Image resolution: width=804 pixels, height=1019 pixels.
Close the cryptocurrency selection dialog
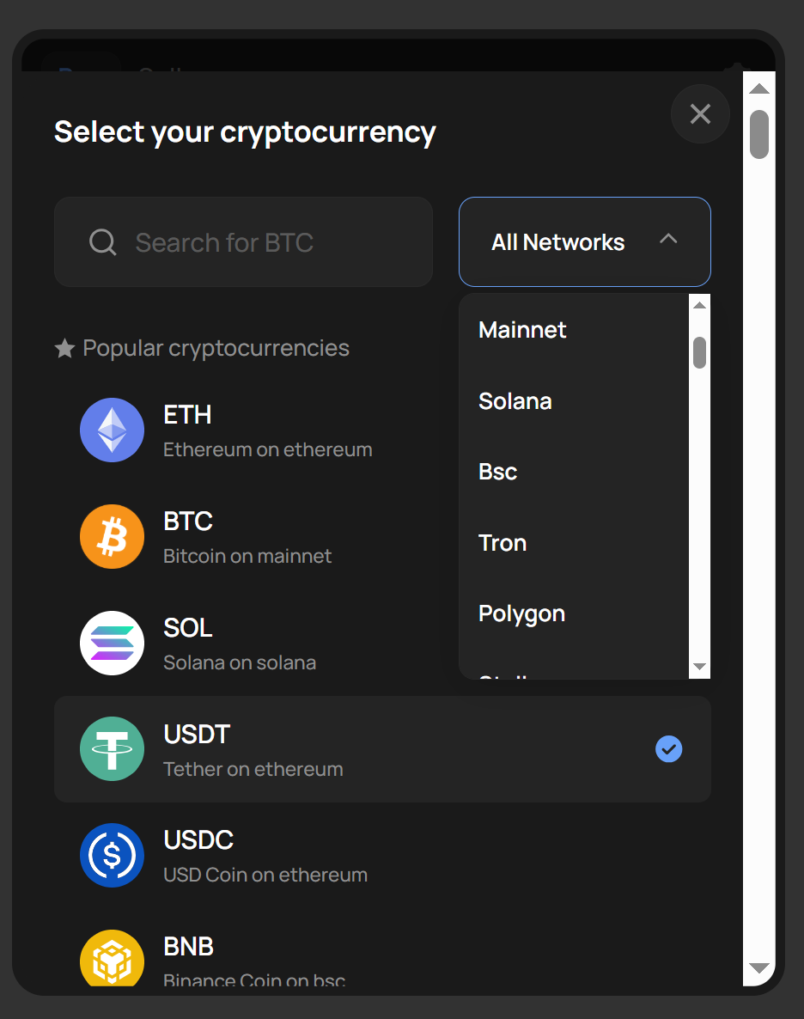tap(700, 113)
